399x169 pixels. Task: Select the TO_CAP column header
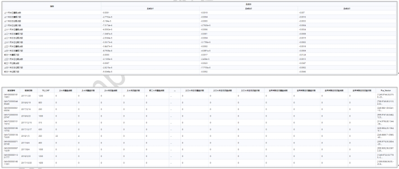click(x=46, y=90)
